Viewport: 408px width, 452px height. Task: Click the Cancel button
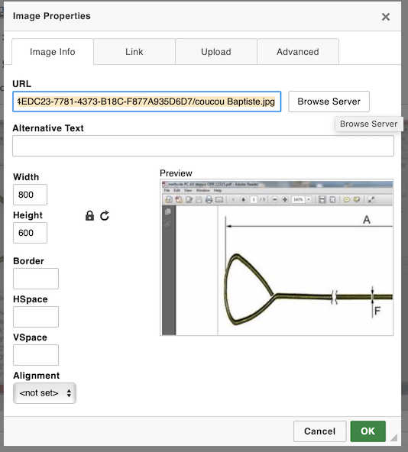pyautogui.click(x=319, y=431)
